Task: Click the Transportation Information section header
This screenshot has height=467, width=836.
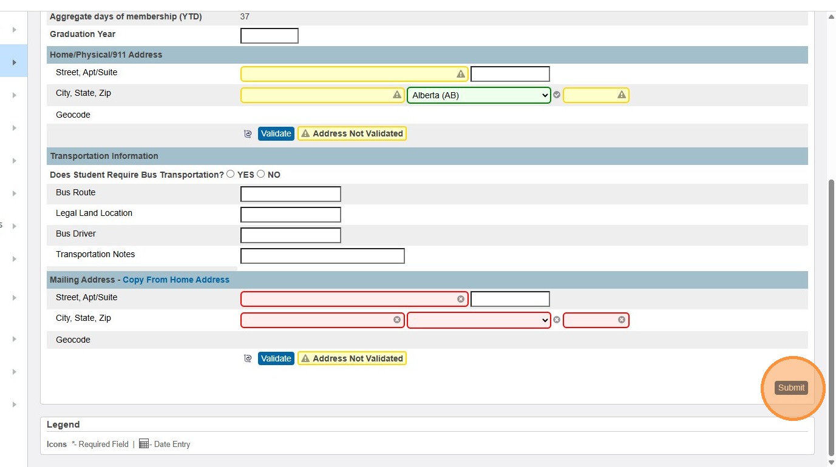Action: click(x=427, y=156)
